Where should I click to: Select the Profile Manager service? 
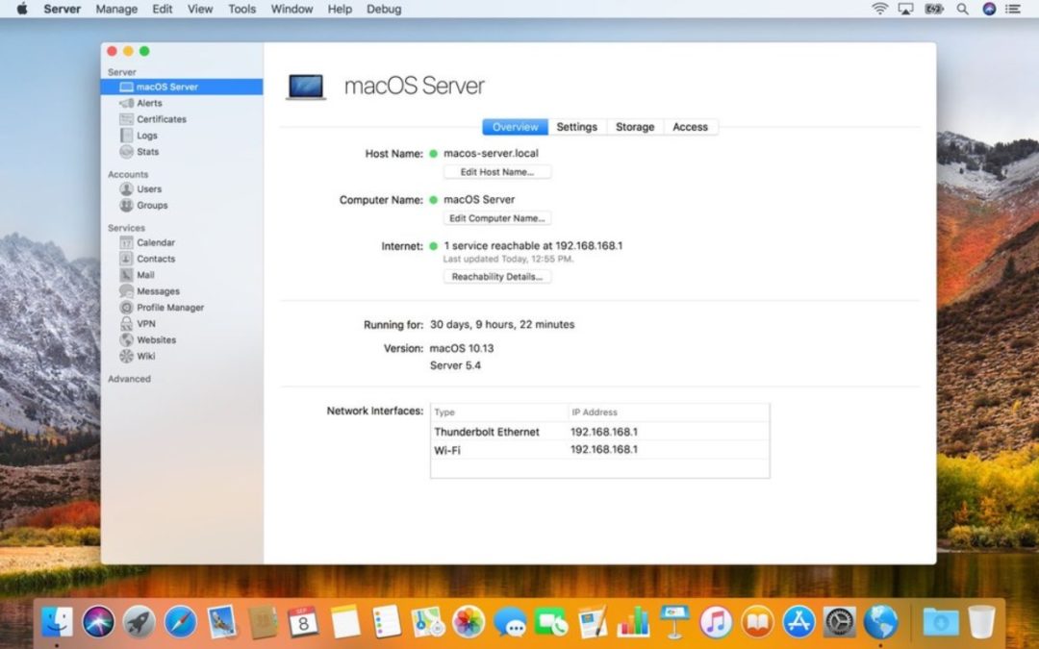click(x=169, y=307)
